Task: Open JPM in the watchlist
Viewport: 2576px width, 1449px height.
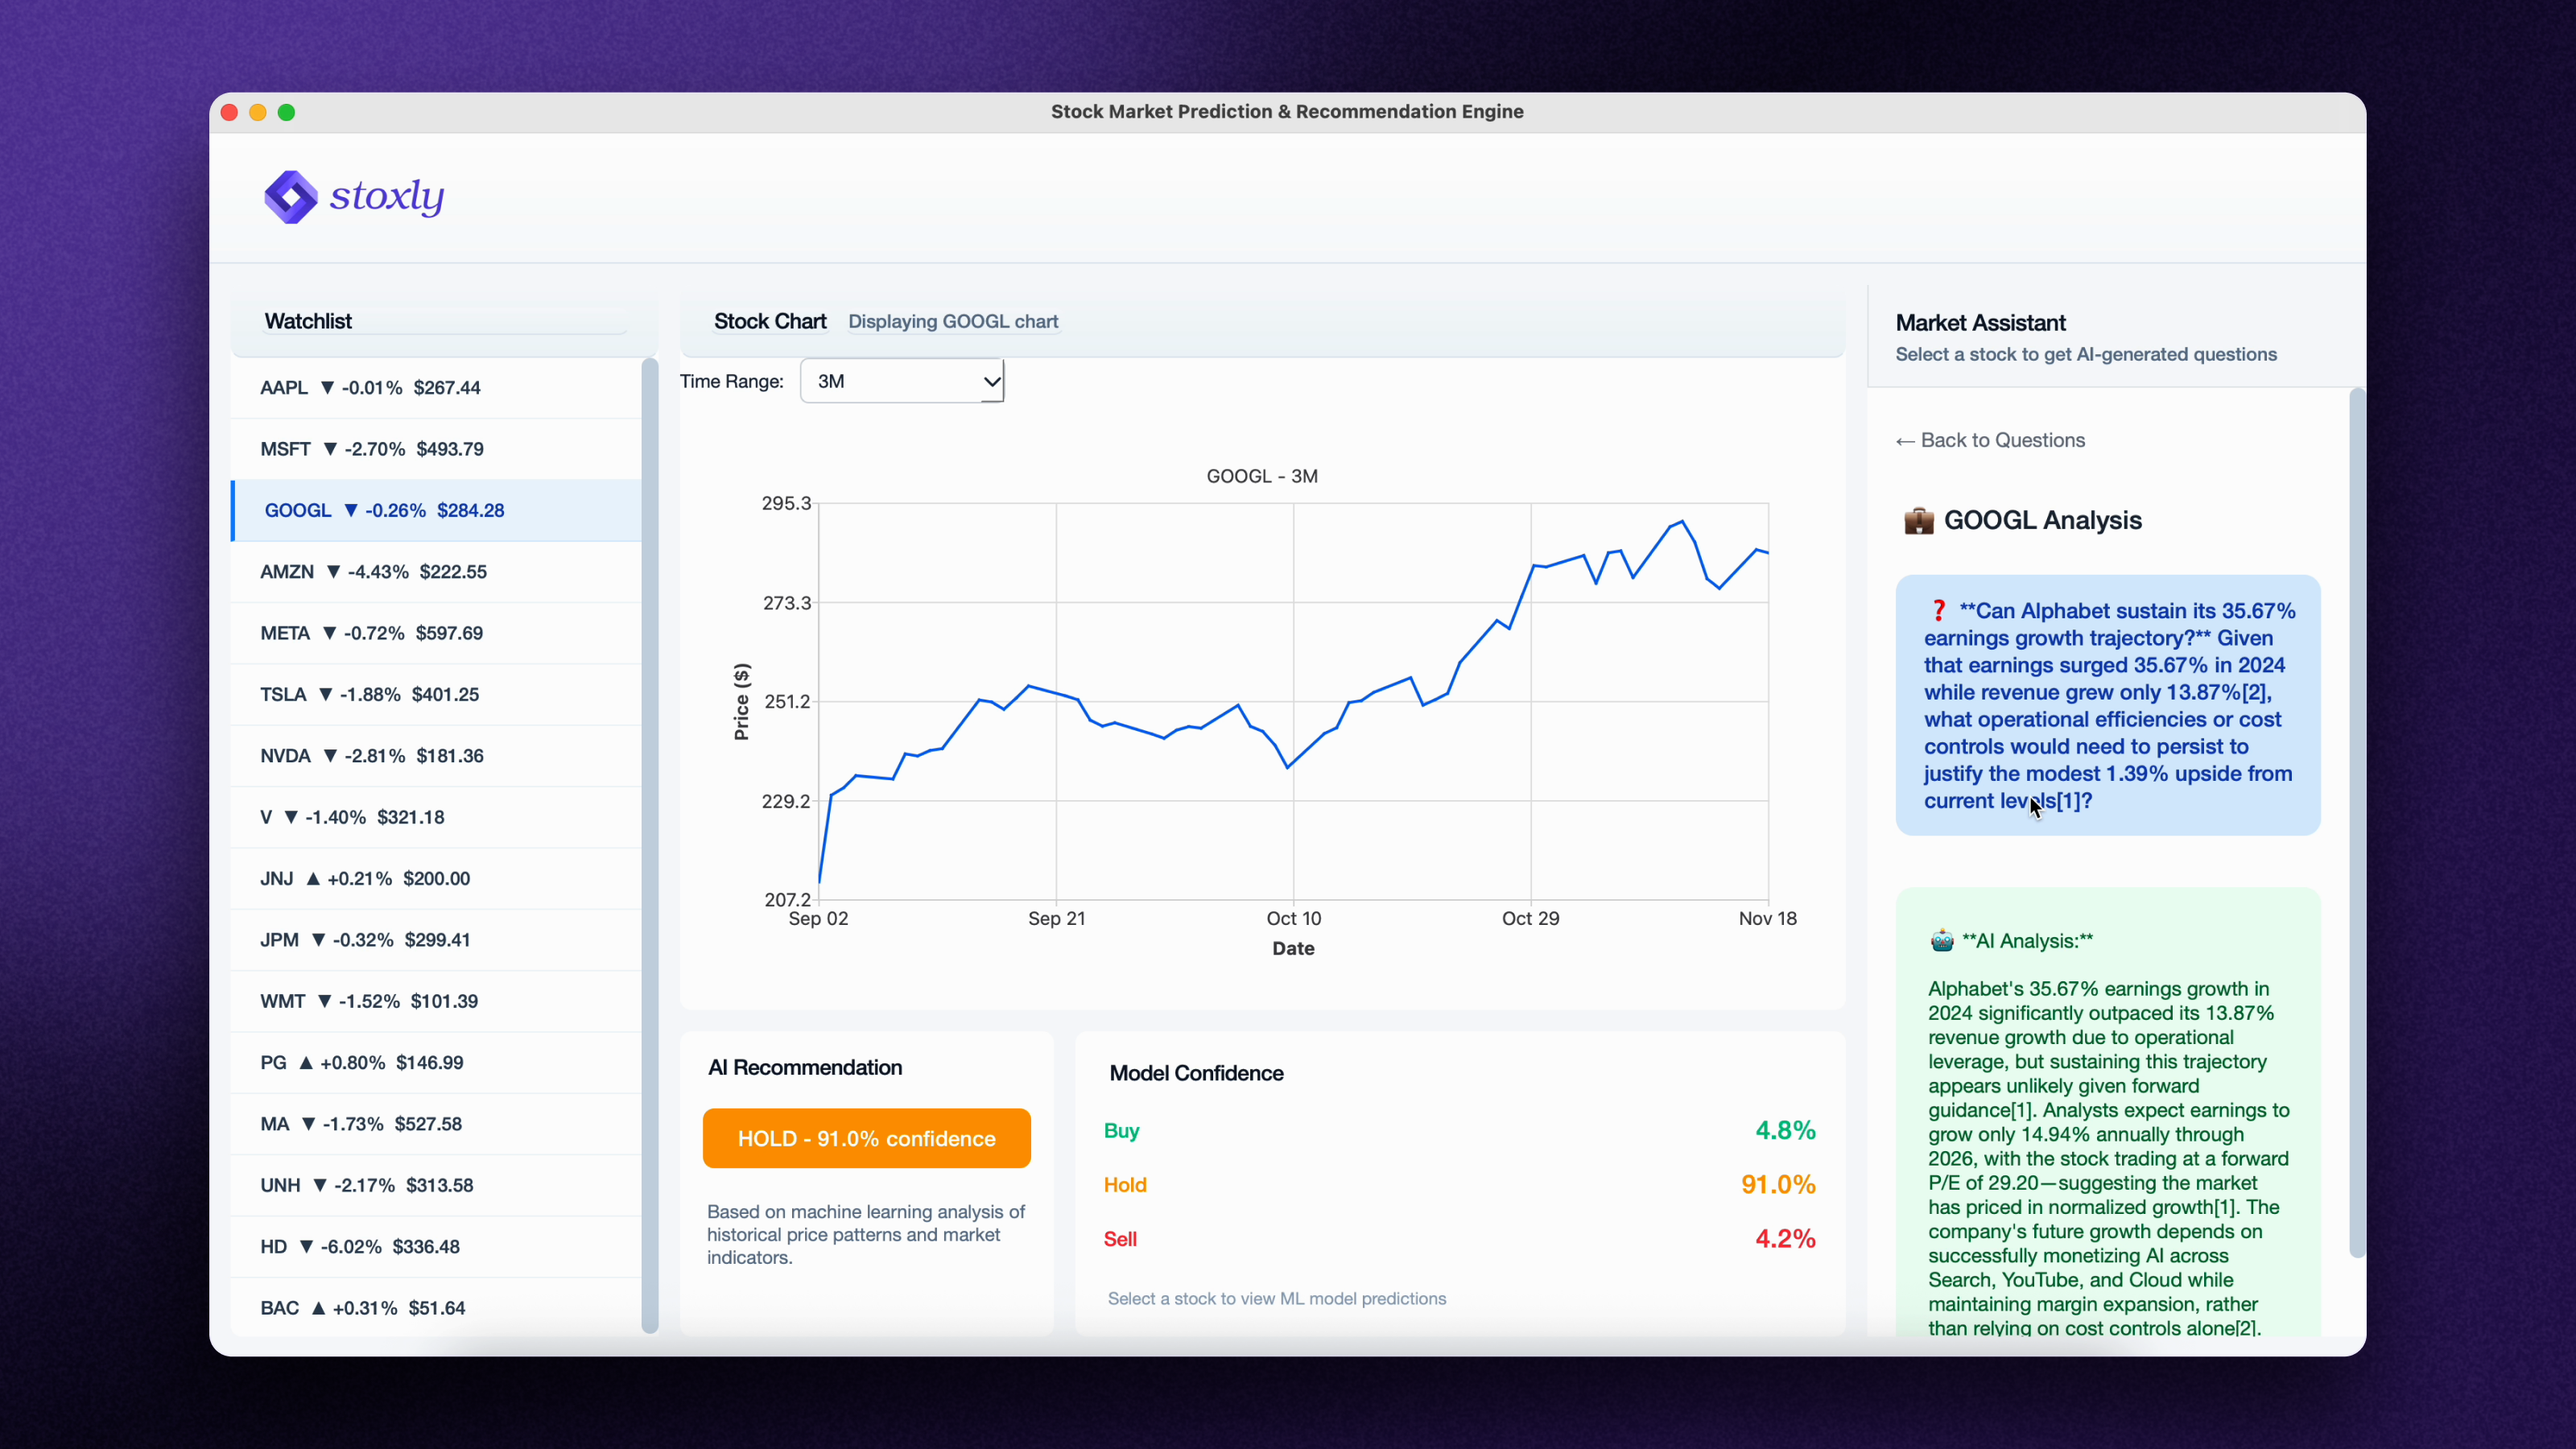Action: (436, 940)
